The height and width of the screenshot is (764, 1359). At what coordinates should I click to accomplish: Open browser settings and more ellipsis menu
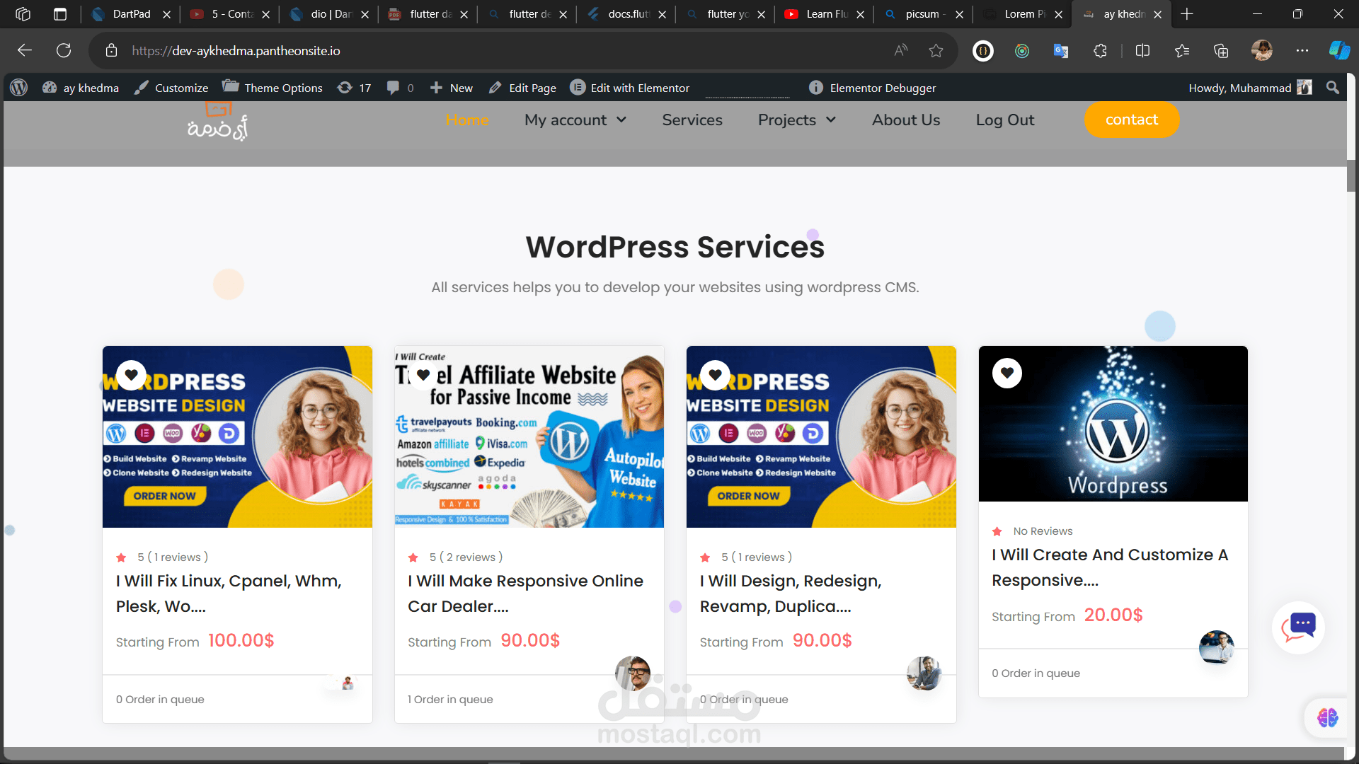(1302, 50)
